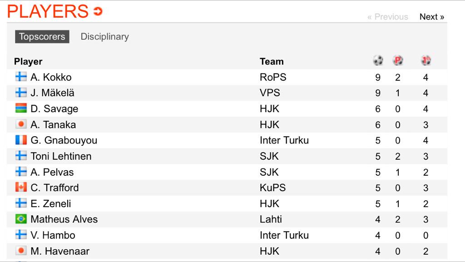Click the Japan flag beside A. Tanaka
465x262 pixels.
(21, 124)
